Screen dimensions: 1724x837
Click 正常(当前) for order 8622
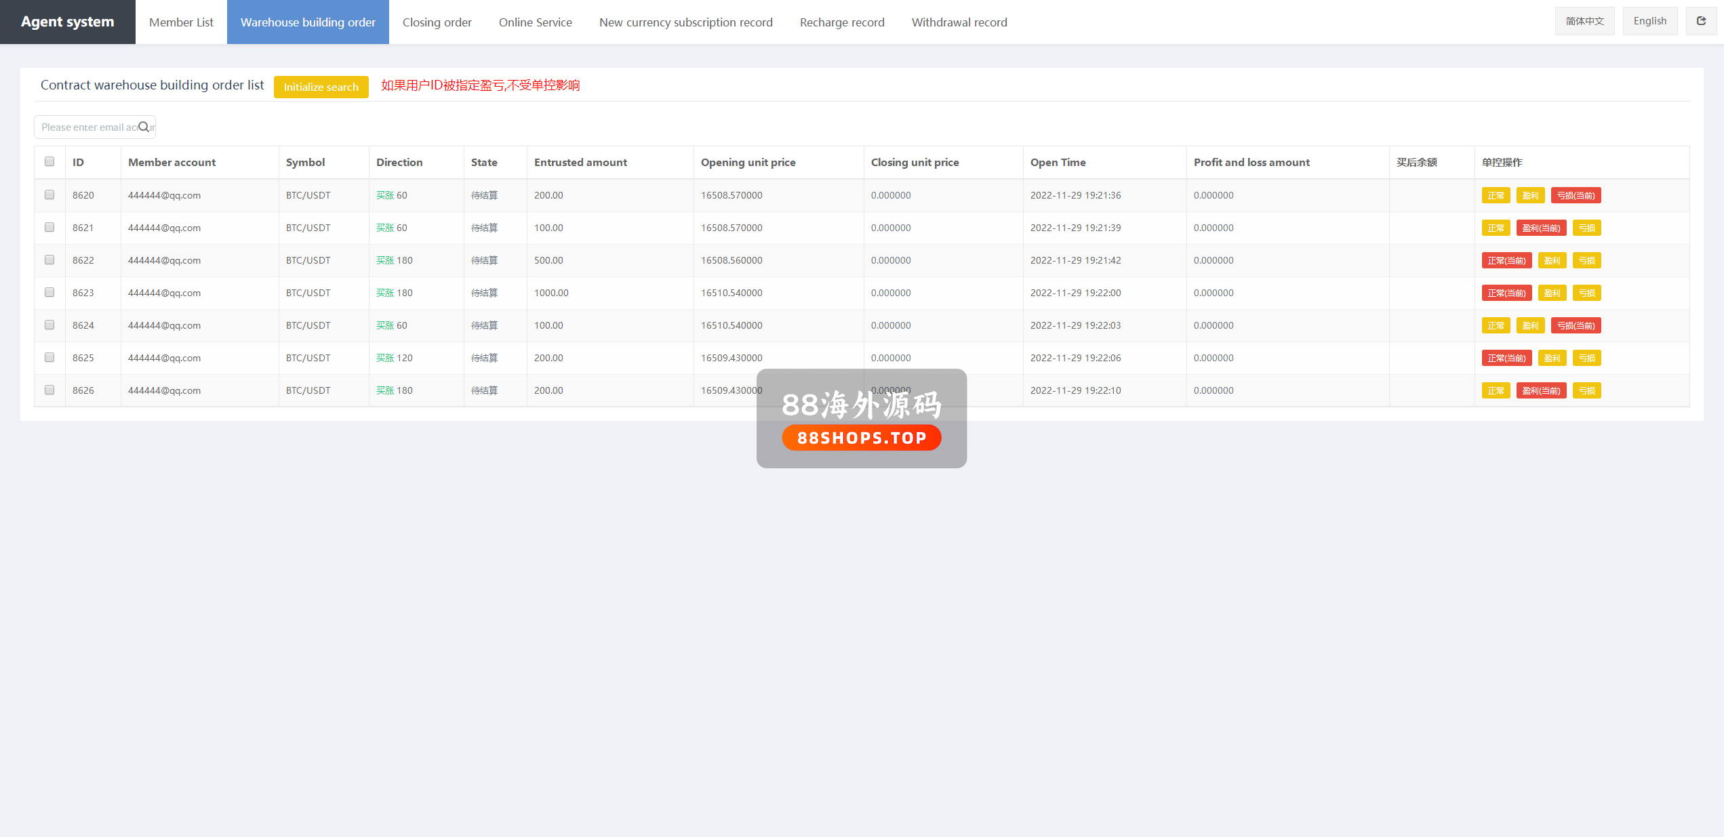(1506, 260)
